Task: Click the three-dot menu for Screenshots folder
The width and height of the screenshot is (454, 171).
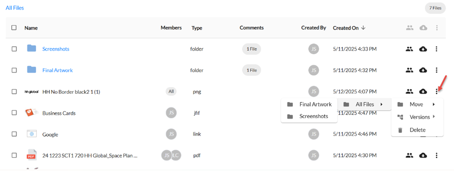Action: point(437,49)
